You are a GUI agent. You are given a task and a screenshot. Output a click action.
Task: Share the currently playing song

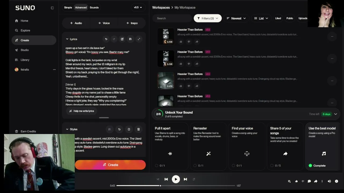pos(316,181)
